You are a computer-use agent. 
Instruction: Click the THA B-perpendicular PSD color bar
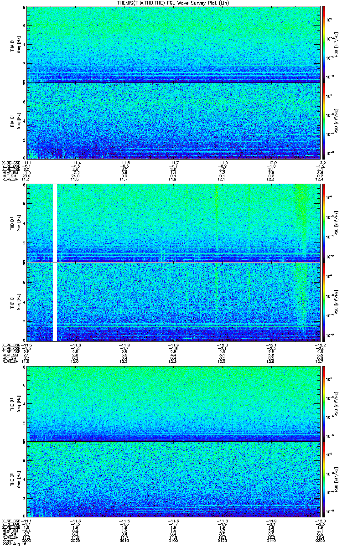tap(324, 44)
